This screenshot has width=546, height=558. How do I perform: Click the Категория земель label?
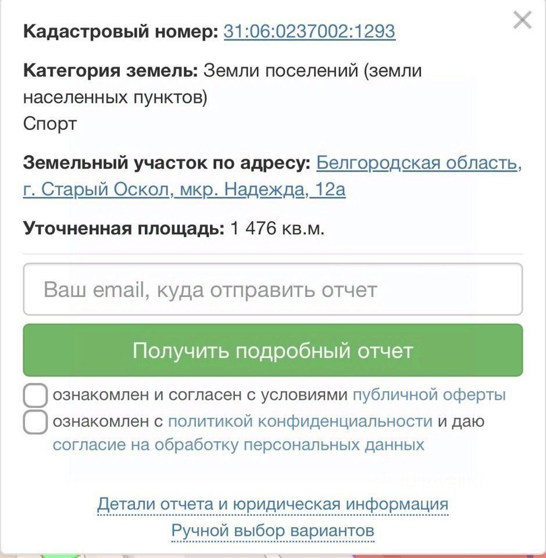[x=110, y=70]
